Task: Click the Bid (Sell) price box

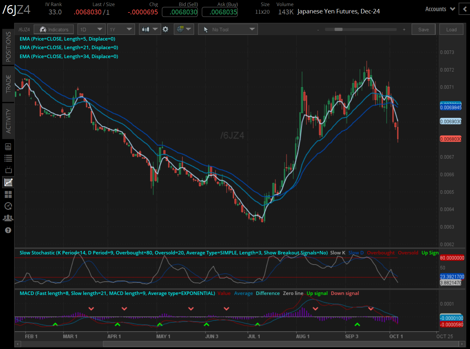Action: 180,12
